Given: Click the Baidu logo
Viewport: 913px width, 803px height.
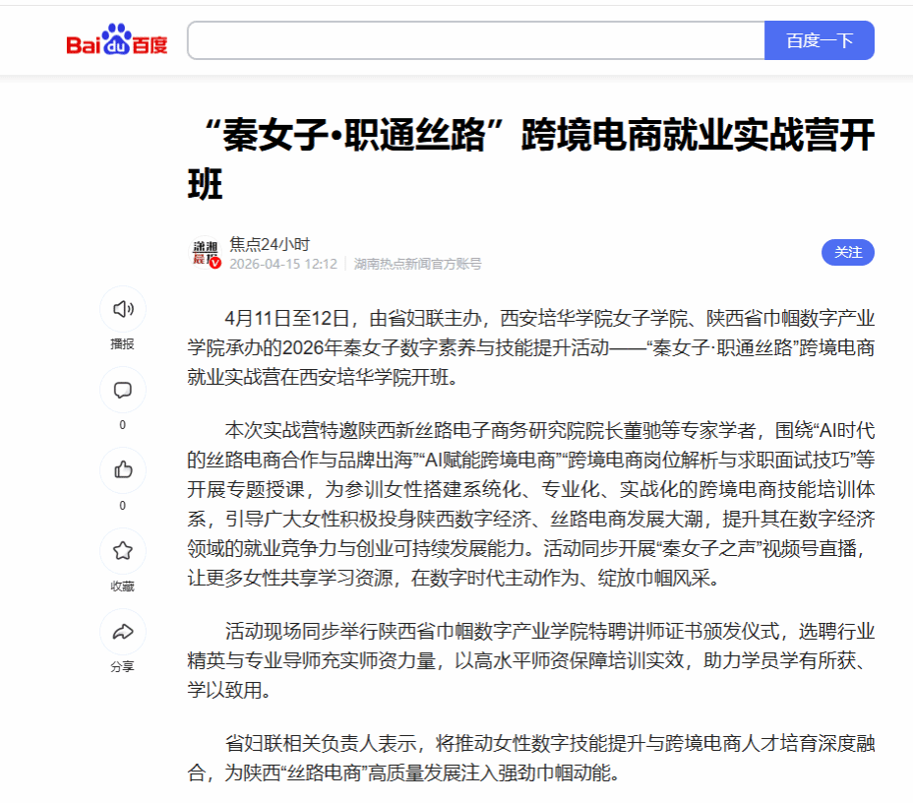Looking at the screenshot, I should pyautogui.click(x=117, y=41).
